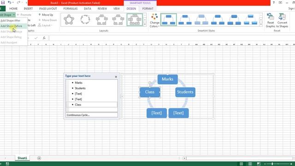Choose the first cycle layout thumbnail
The width and height of the screenshot is (295, 166).
point(69,19)
